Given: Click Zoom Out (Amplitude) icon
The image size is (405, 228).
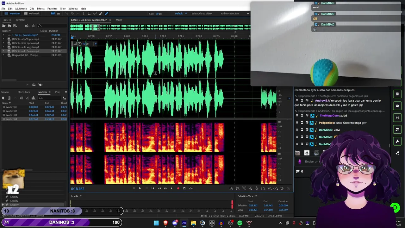Looking at the screenshot, I should 238,188.
